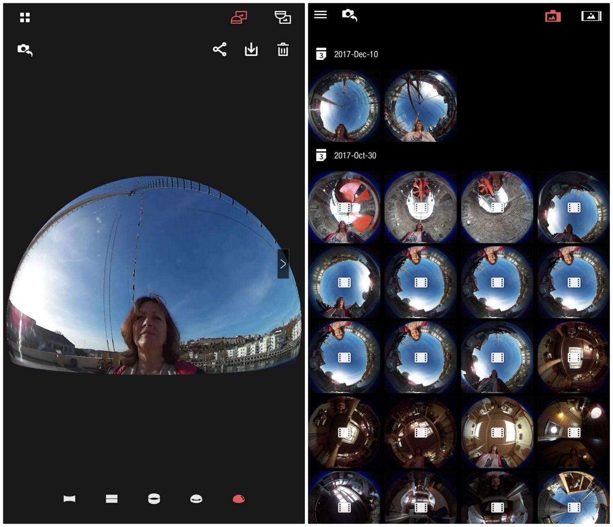Select the stretched panorama view mode
The width and height of the screenshot is (613, 527).
pos(69,498)
